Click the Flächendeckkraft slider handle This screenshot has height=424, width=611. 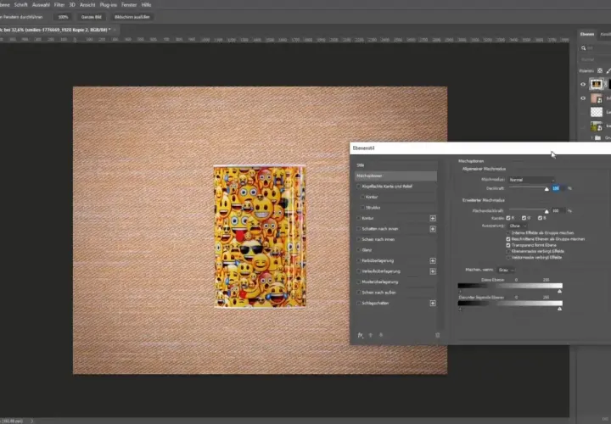coord(547,211)
